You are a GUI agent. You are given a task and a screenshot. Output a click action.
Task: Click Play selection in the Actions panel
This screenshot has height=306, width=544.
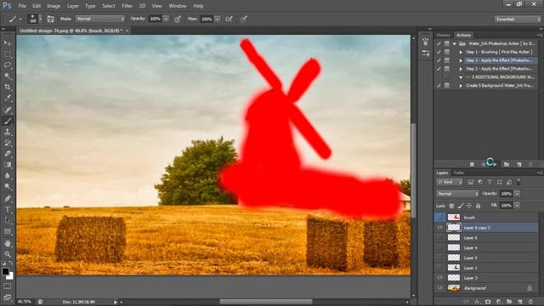click(x=495, y=164)
